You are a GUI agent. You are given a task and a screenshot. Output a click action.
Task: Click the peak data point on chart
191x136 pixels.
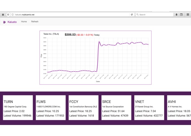(99, 42)
